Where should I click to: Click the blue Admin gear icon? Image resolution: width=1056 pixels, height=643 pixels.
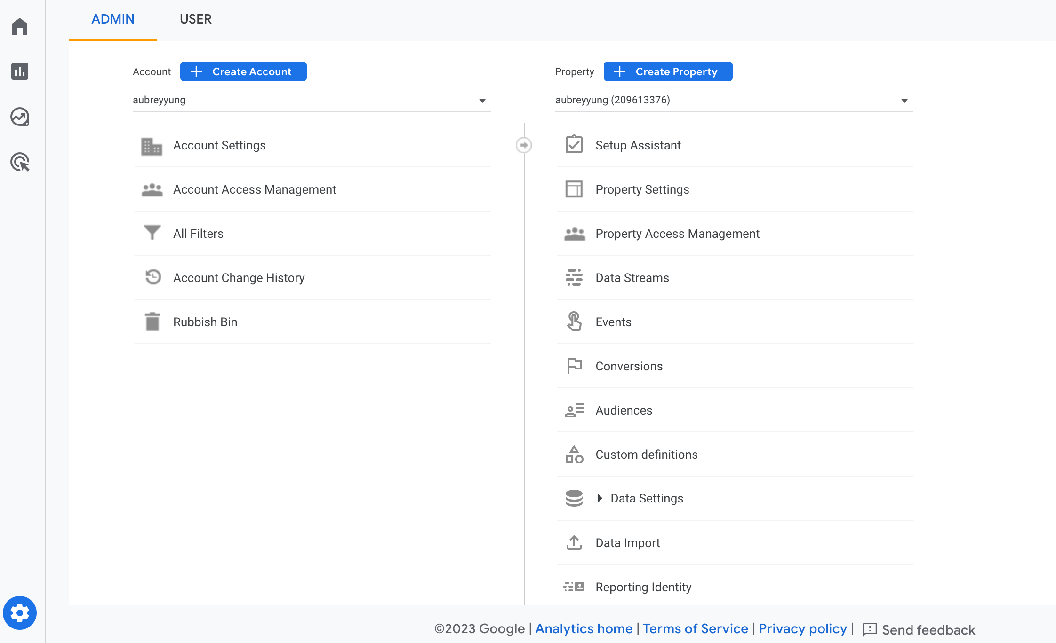pyautogui.click(x=20, y=613)
